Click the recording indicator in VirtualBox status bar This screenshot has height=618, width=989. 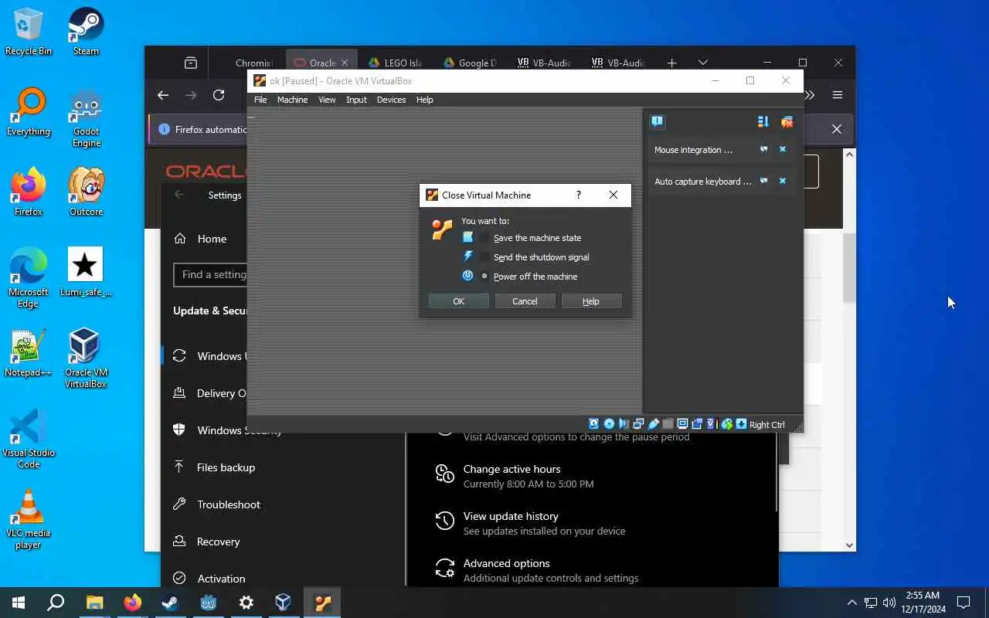(697, 424)
